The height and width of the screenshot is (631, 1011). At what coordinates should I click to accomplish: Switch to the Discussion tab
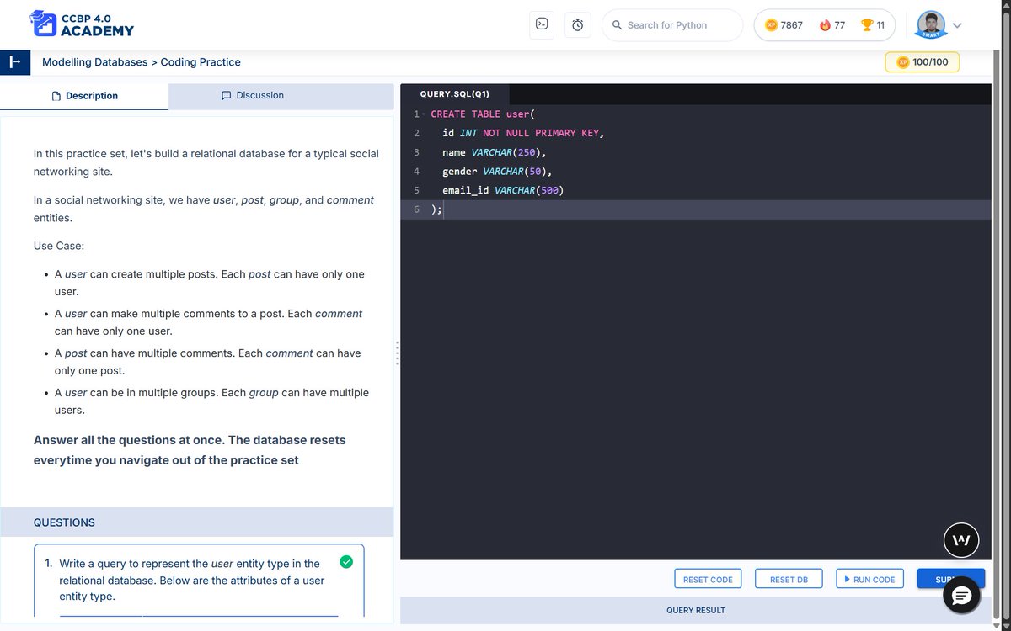[252, 95]
